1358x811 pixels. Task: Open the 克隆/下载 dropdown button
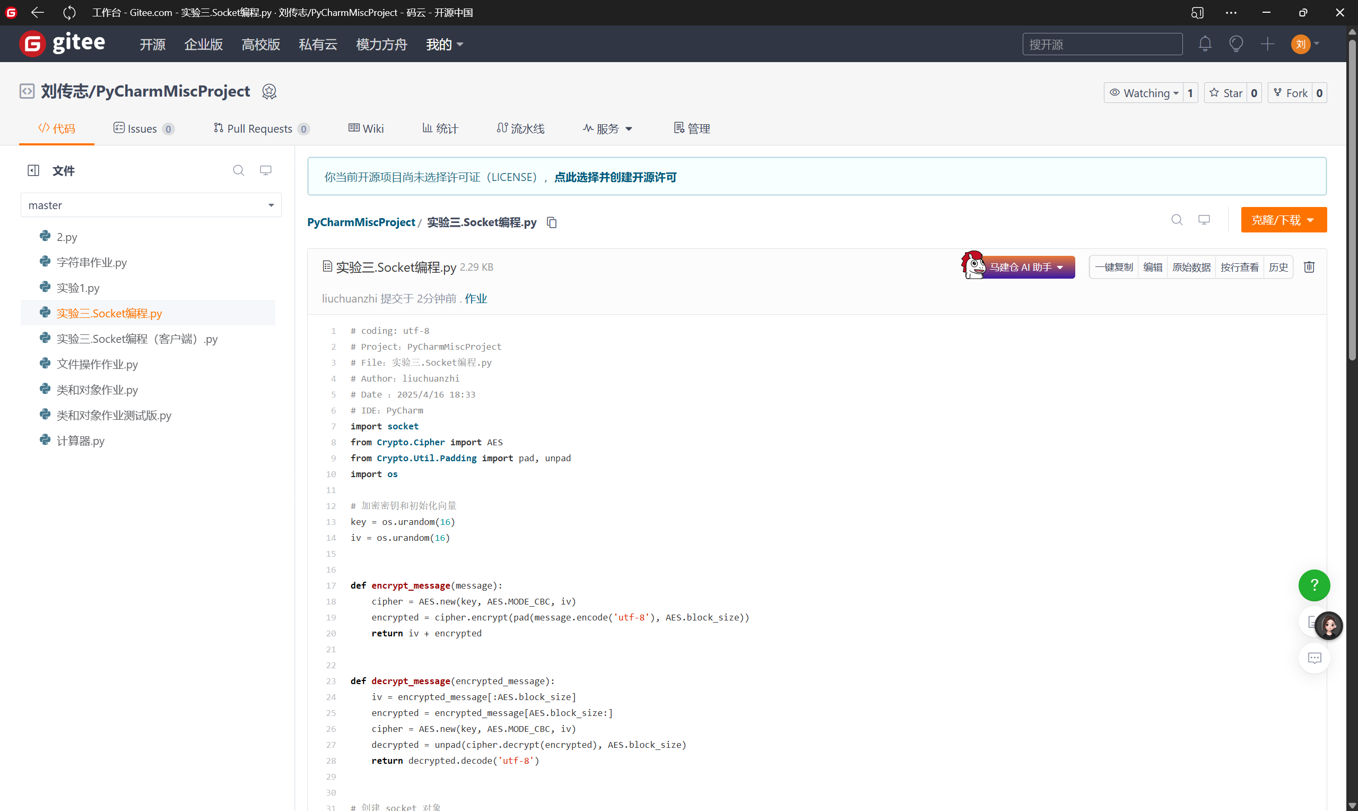pos(1283,220)
